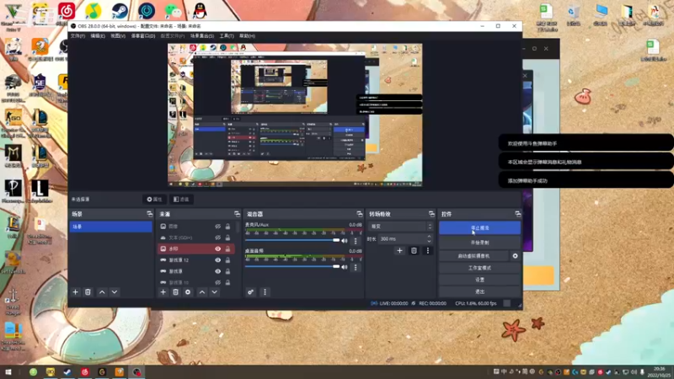Float the Sources dock panel
Viewport: 674px width, 379px height.
(237, 214)
